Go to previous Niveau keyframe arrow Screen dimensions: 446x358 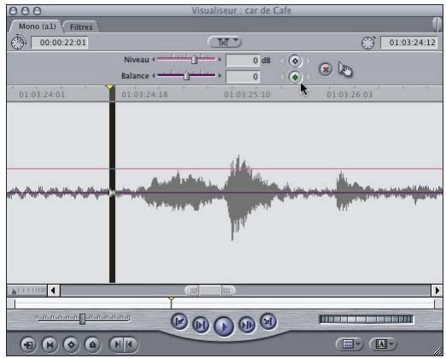pyautogui.click(x=282, y=61)
